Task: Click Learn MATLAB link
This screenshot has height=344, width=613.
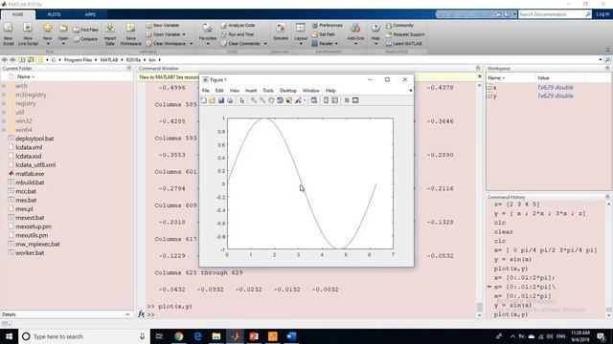Action: coord(404,44)
